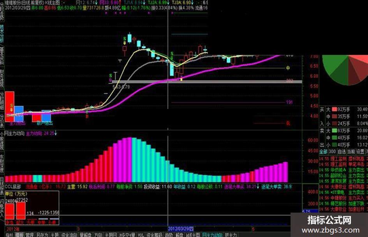Select alert row 华侨城A 主力卖出
Viewport: 368px width, 237px height.
coord(343,170)
